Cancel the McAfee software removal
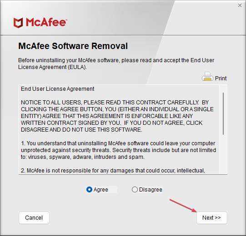246x236 pixels. click(x=34, y=218)
